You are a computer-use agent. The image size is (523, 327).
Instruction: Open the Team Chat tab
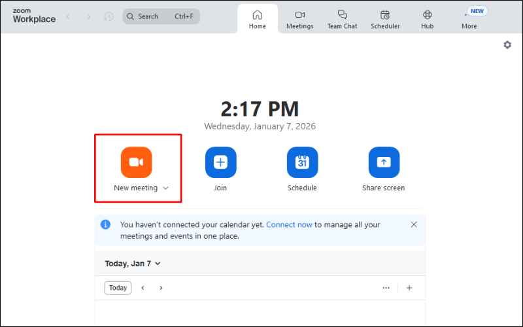coord(342,20)
